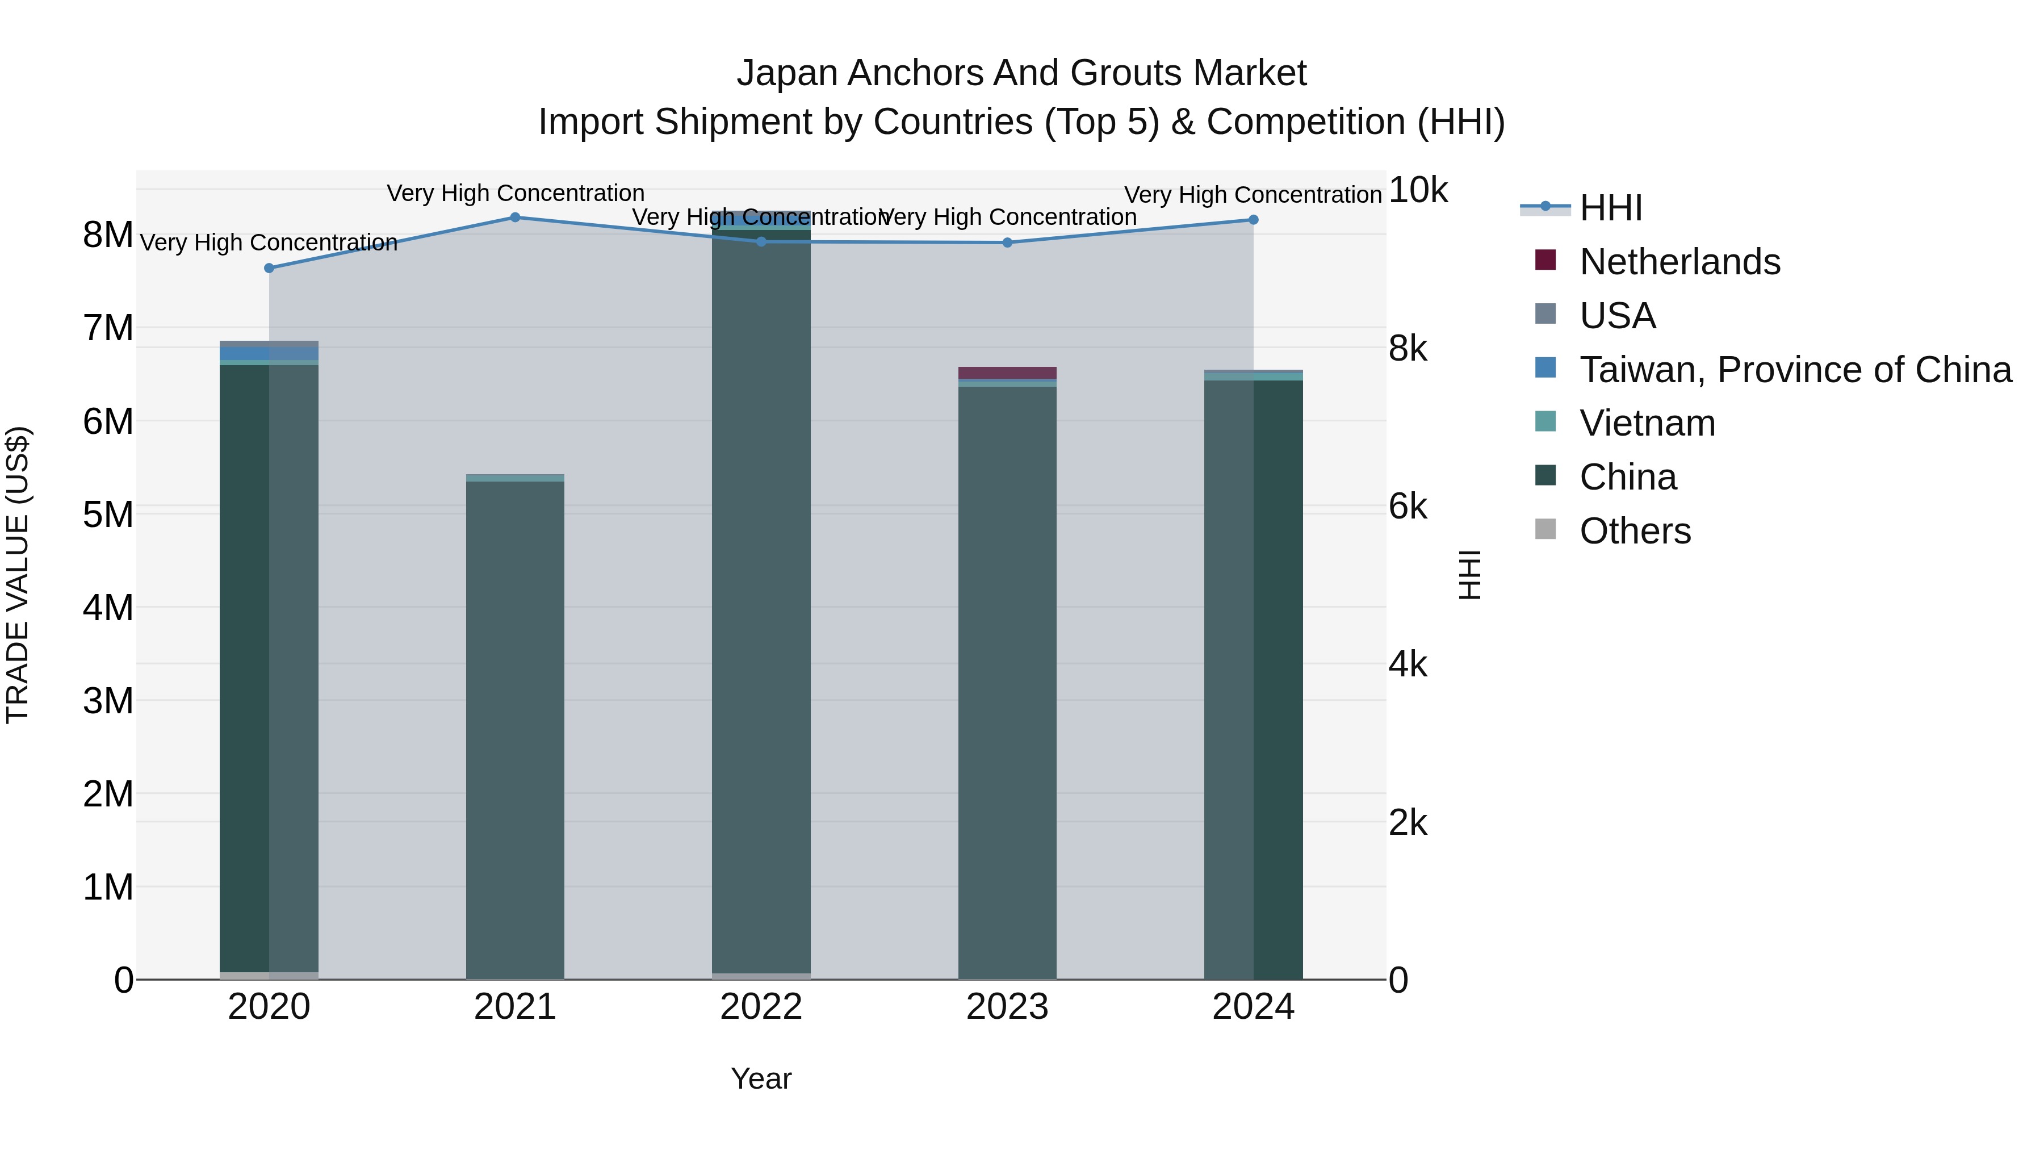Click the 2024 China bar
2044x1150 pixels.
pyautogui.click(x=1254, y=679)
